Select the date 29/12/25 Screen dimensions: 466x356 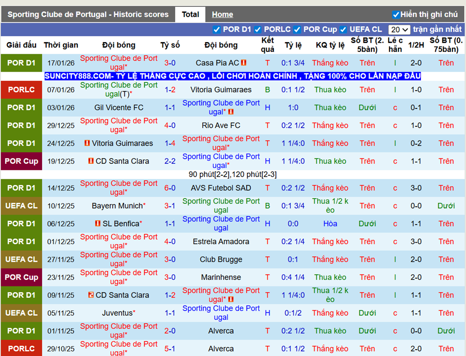pos(61,125)
